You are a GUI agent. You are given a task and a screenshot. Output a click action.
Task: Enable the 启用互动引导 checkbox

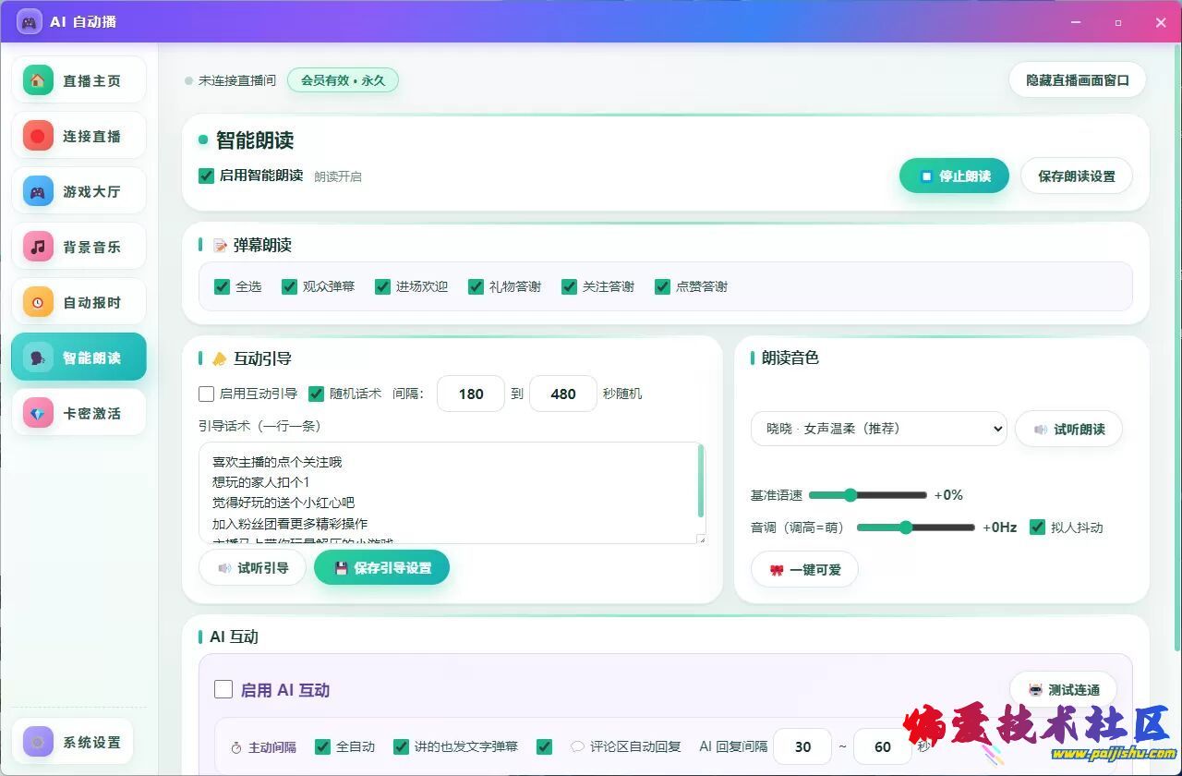coord(207,394)
